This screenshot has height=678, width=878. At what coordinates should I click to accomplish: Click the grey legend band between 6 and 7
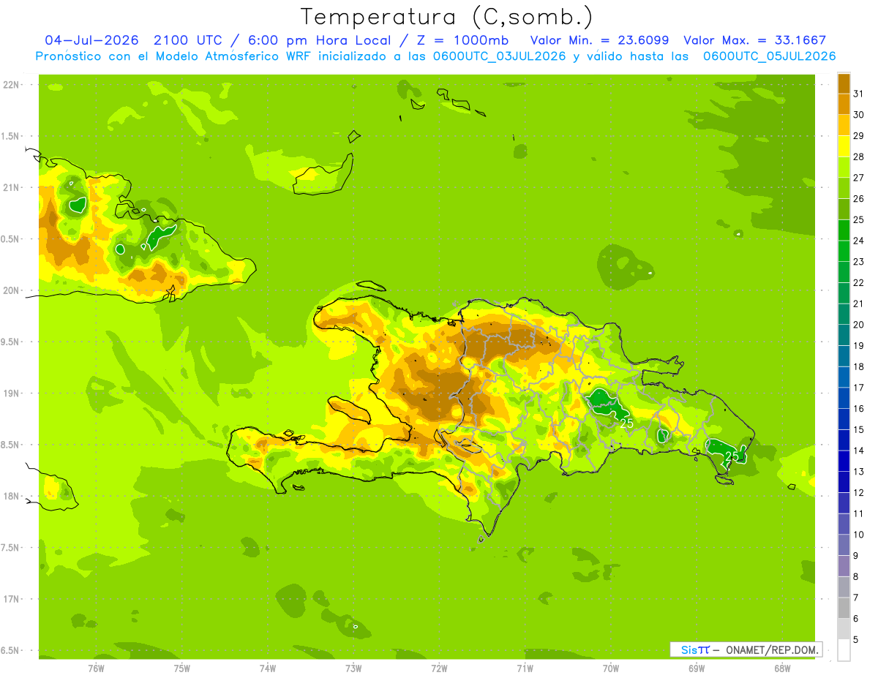click(x=844, y=609)
